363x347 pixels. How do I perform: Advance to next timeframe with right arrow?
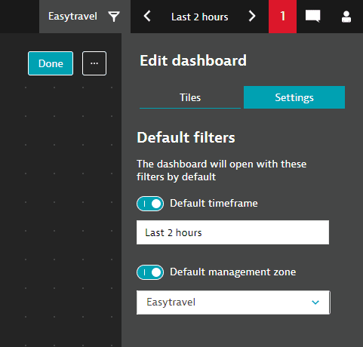pos(252,17)
